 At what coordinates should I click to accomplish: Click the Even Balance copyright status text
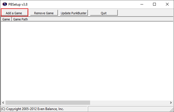pos(32,109)
